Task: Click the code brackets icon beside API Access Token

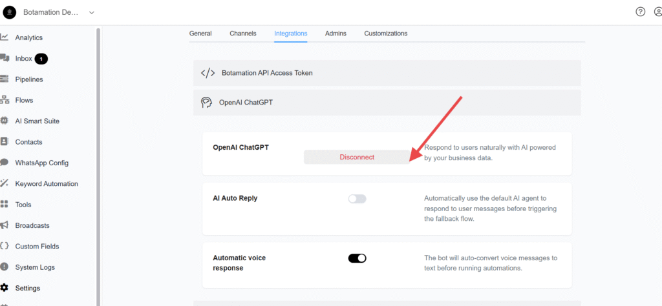Action: (208, 73)
